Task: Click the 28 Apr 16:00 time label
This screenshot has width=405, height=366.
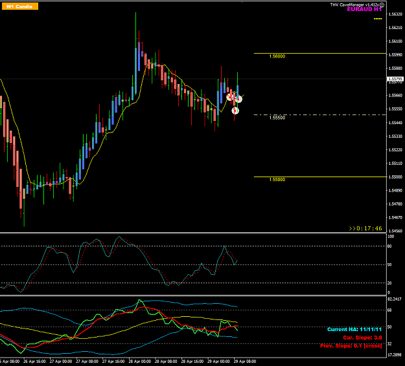Action: pos(192,361)
